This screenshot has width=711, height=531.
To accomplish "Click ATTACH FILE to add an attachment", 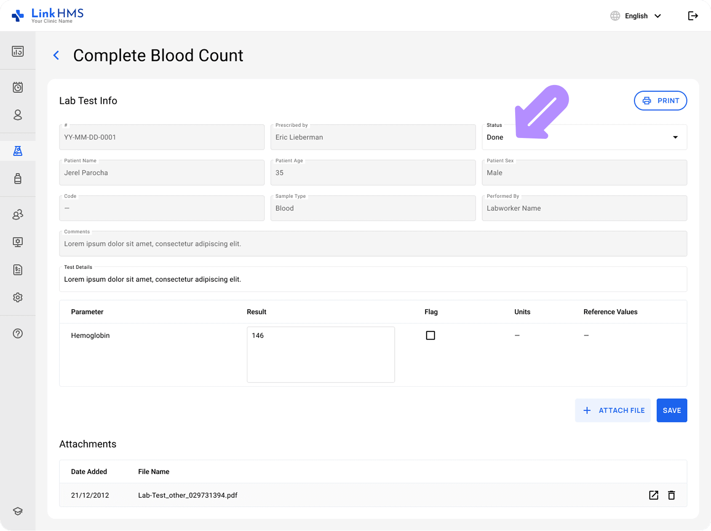I will pos(612,410).
